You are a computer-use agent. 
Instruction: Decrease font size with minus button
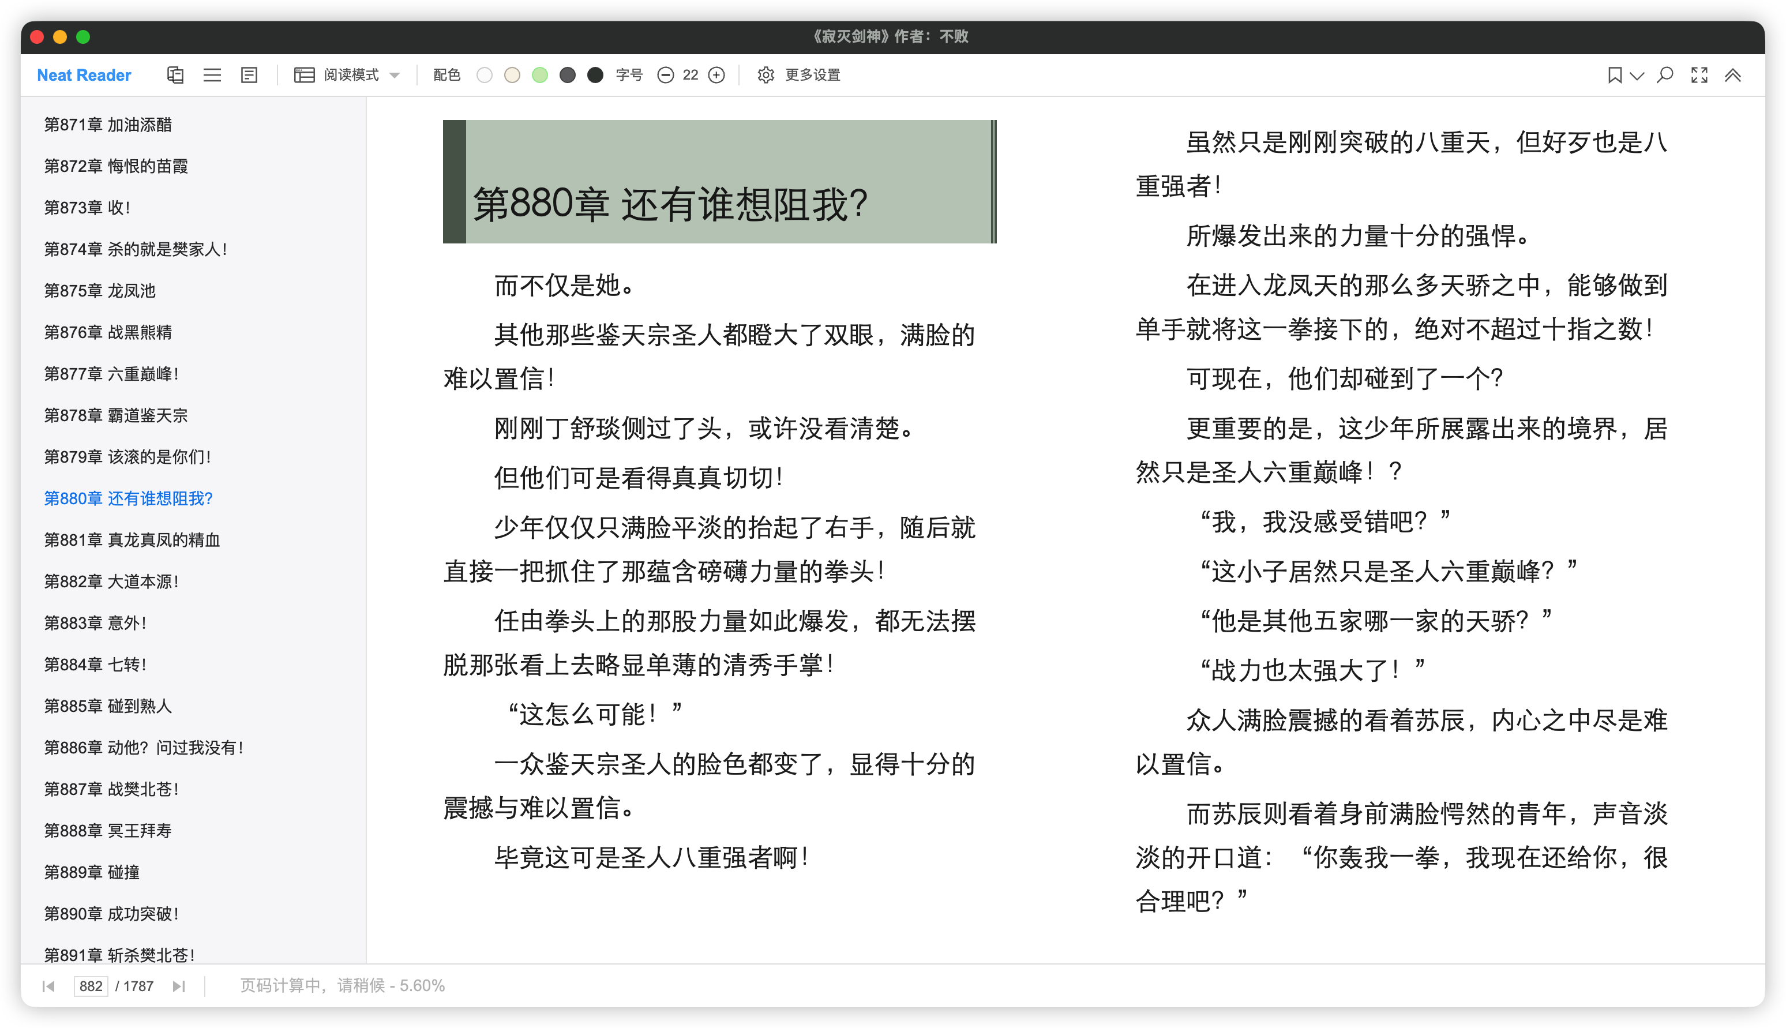(665, 75)
